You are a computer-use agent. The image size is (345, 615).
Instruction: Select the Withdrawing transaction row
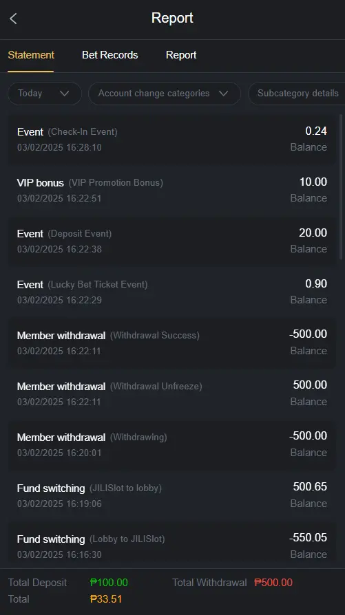[x=172, y=445]
